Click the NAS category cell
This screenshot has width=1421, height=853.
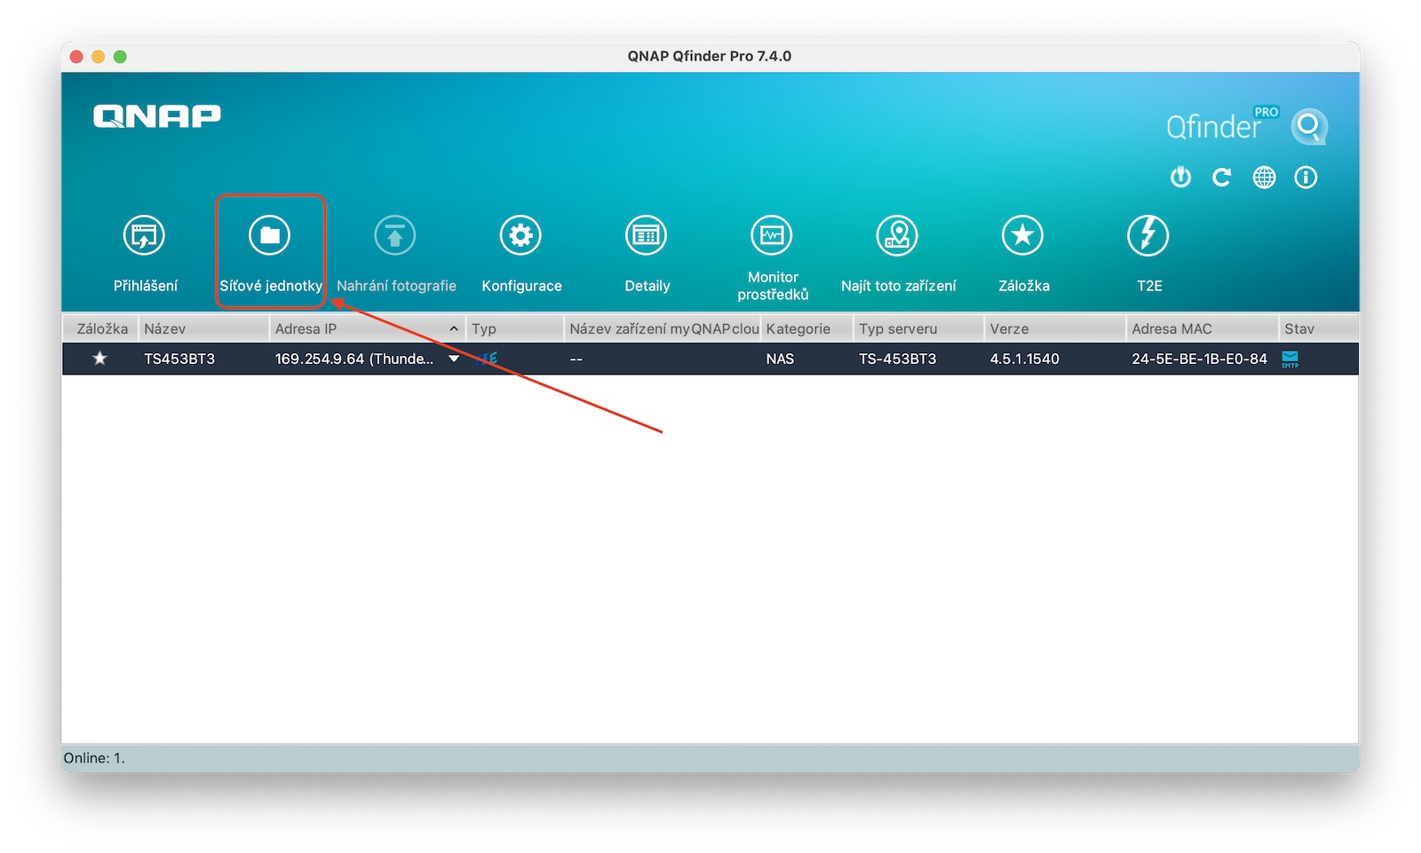780,359
